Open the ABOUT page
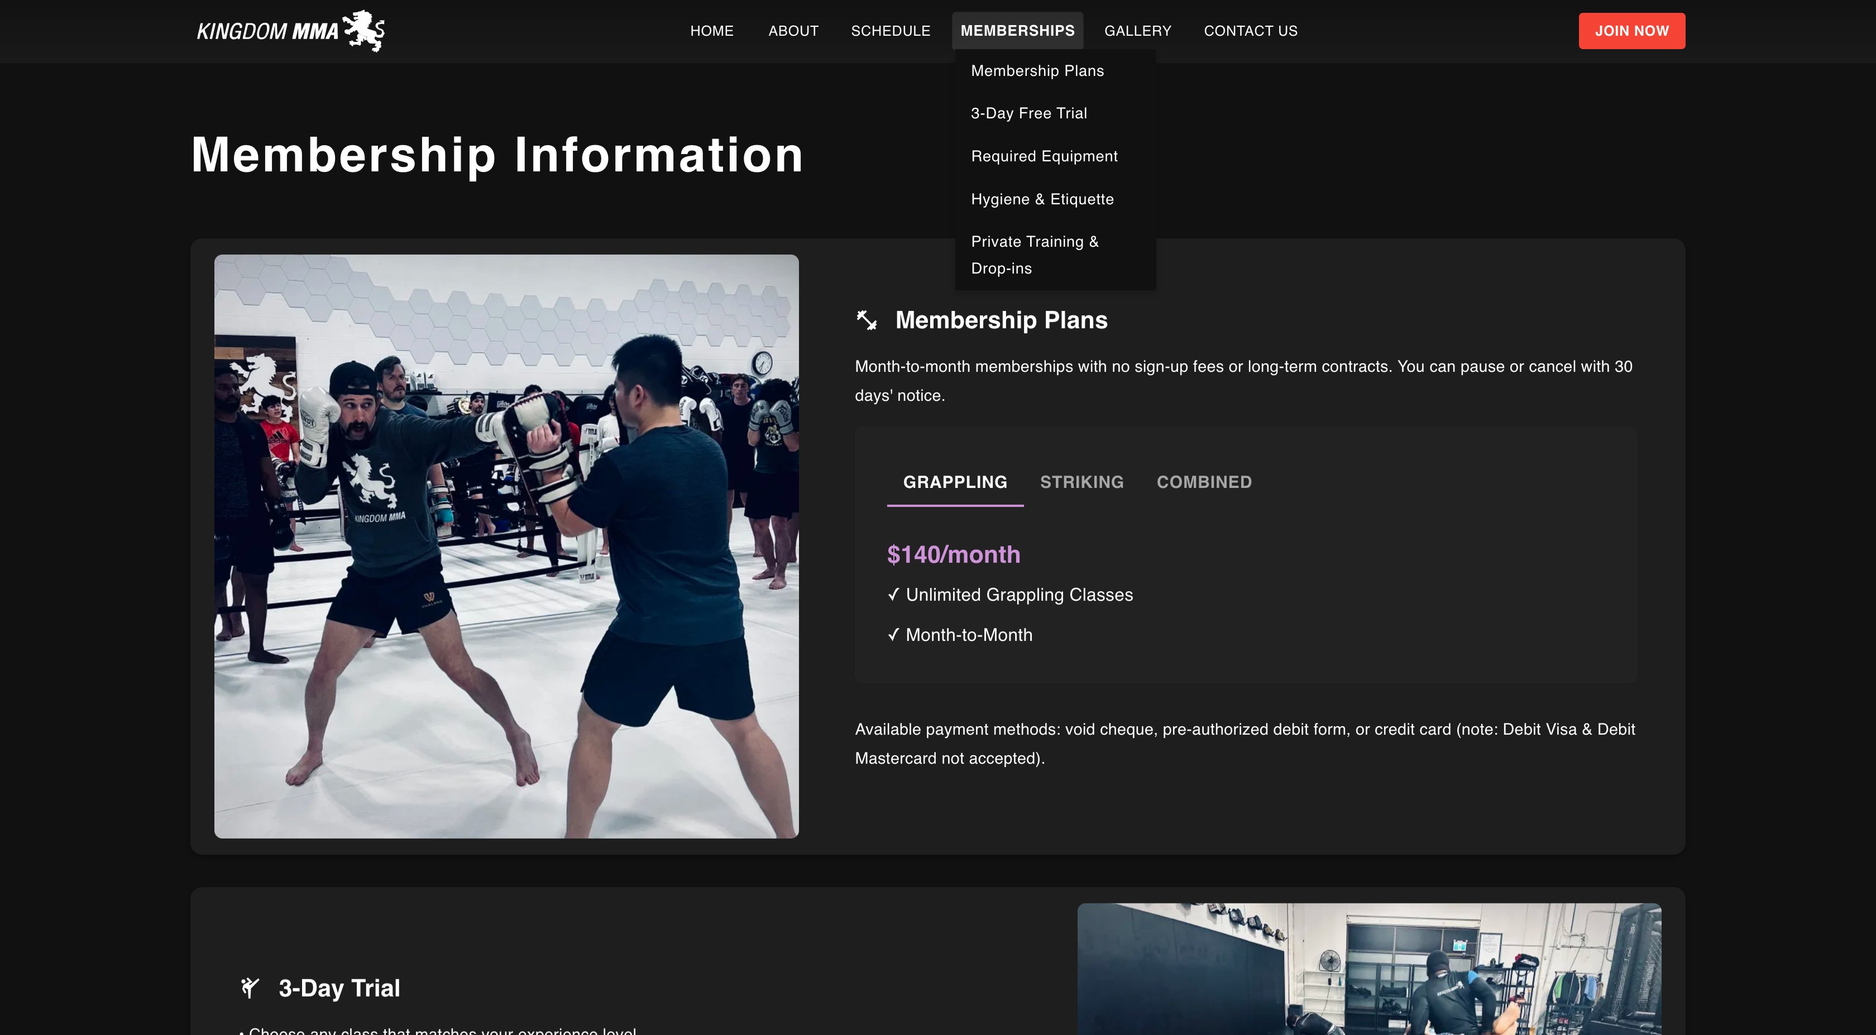 (793, 31)
